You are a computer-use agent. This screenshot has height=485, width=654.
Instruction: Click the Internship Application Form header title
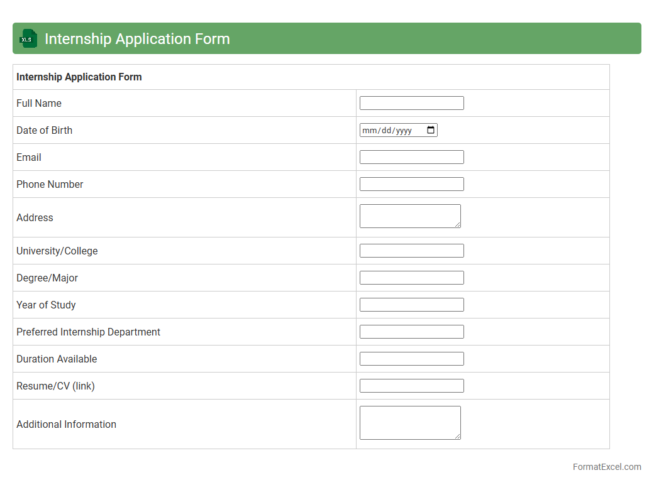[137, 38]
